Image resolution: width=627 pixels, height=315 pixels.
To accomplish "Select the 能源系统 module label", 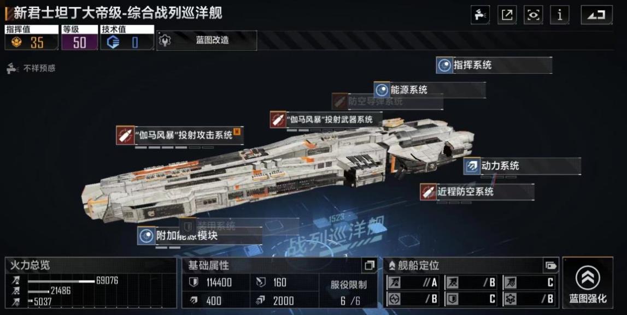I will [409, 90].
